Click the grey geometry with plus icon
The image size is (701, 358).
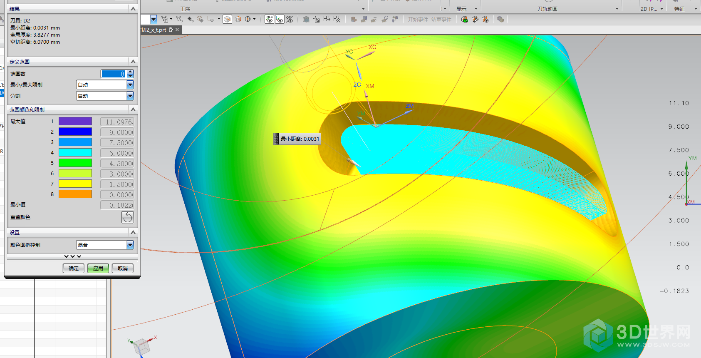coord(374,19)
